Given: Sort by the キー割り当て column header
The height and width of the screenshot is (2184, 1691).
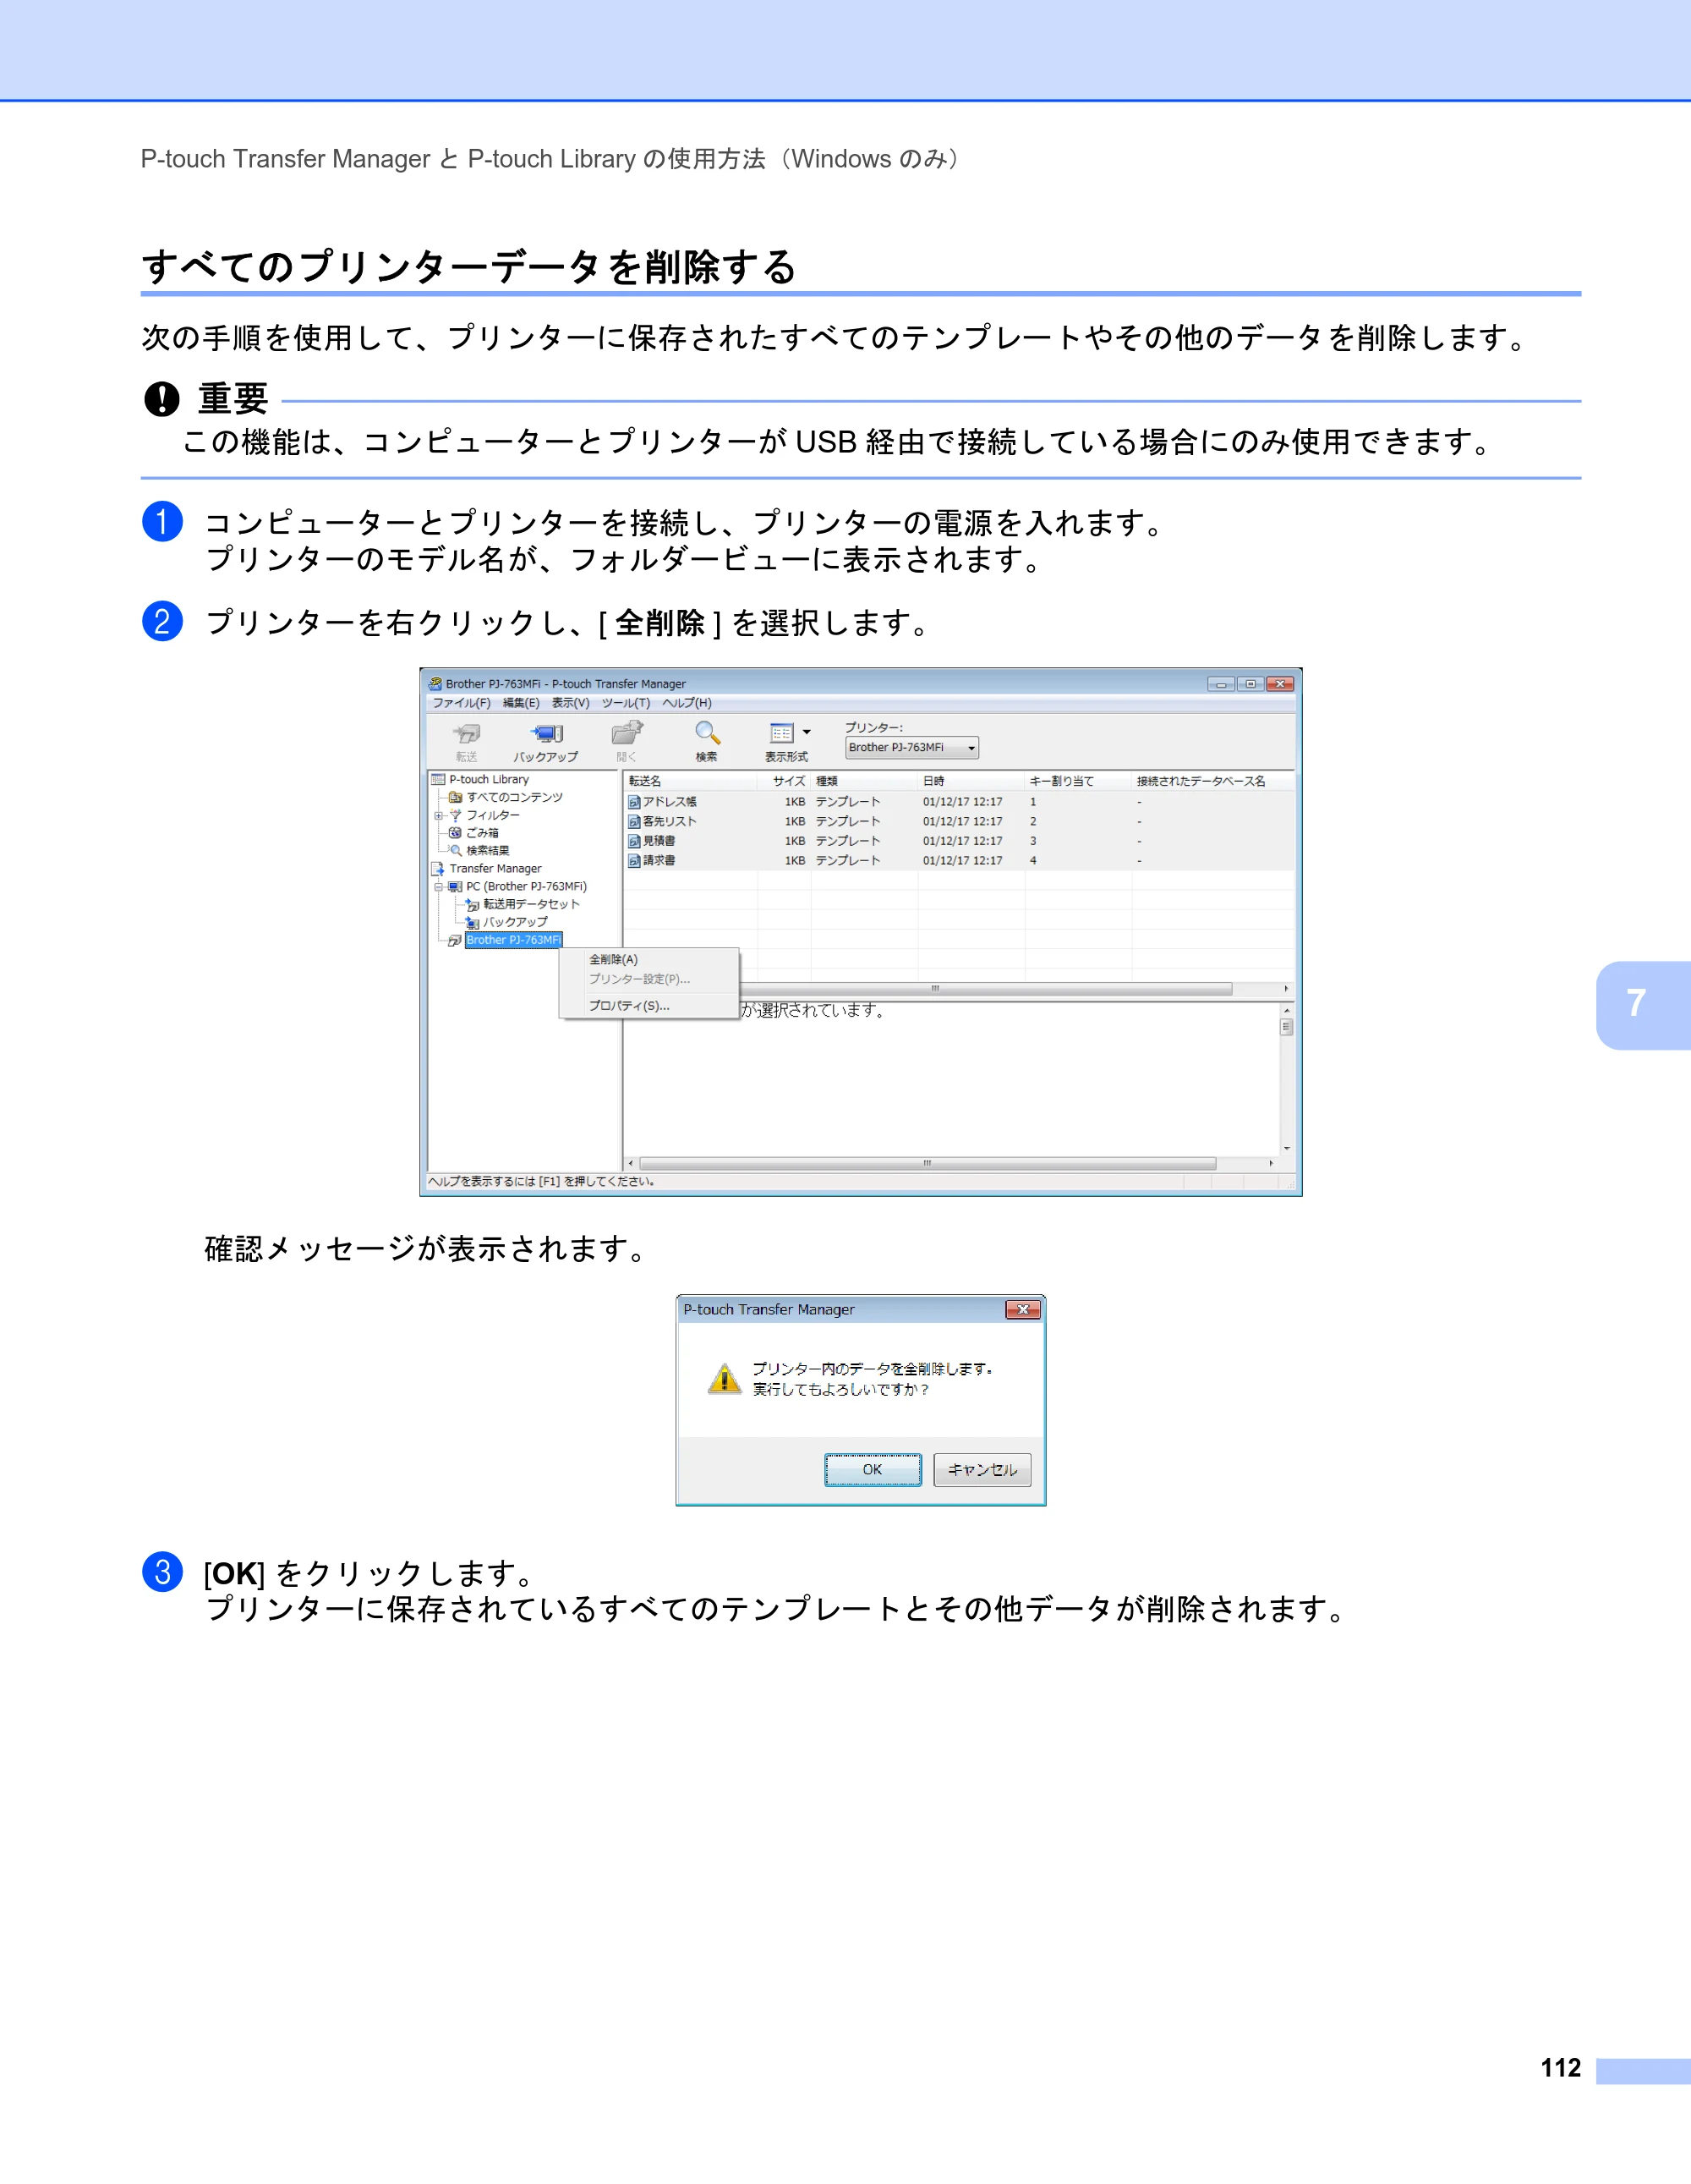Looking at the screenshot, I should [1077, 781].
